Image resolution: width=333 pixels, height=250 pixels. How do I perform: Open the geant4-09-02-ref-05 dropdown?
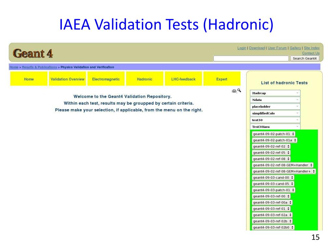(x=271, y=153)
